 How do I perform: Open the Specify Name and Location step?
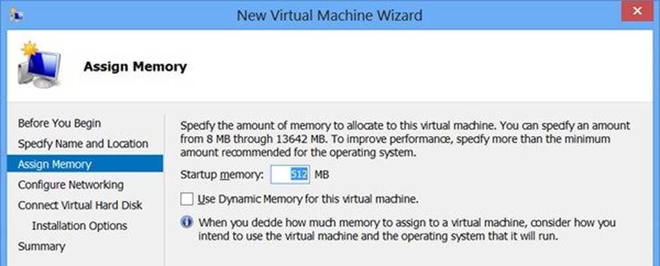click(83, 143)
